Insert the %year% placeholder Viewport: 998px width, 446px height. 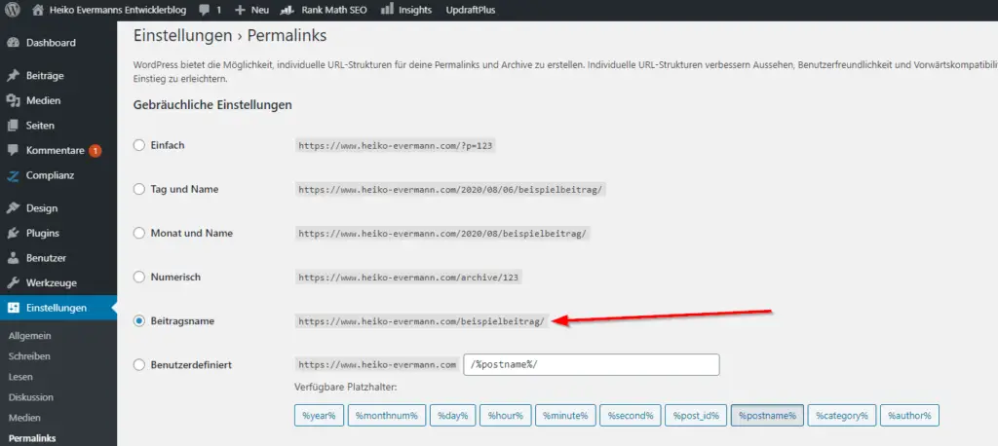click(319, 416)
